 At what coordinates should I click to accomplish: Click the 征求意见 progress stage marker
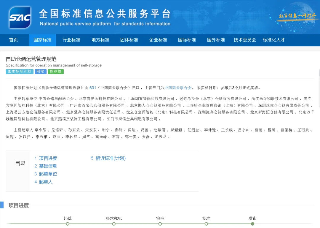click(x=114, y=224)
